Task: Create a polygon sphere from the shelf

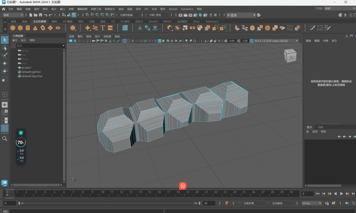Action: point(13,28)
